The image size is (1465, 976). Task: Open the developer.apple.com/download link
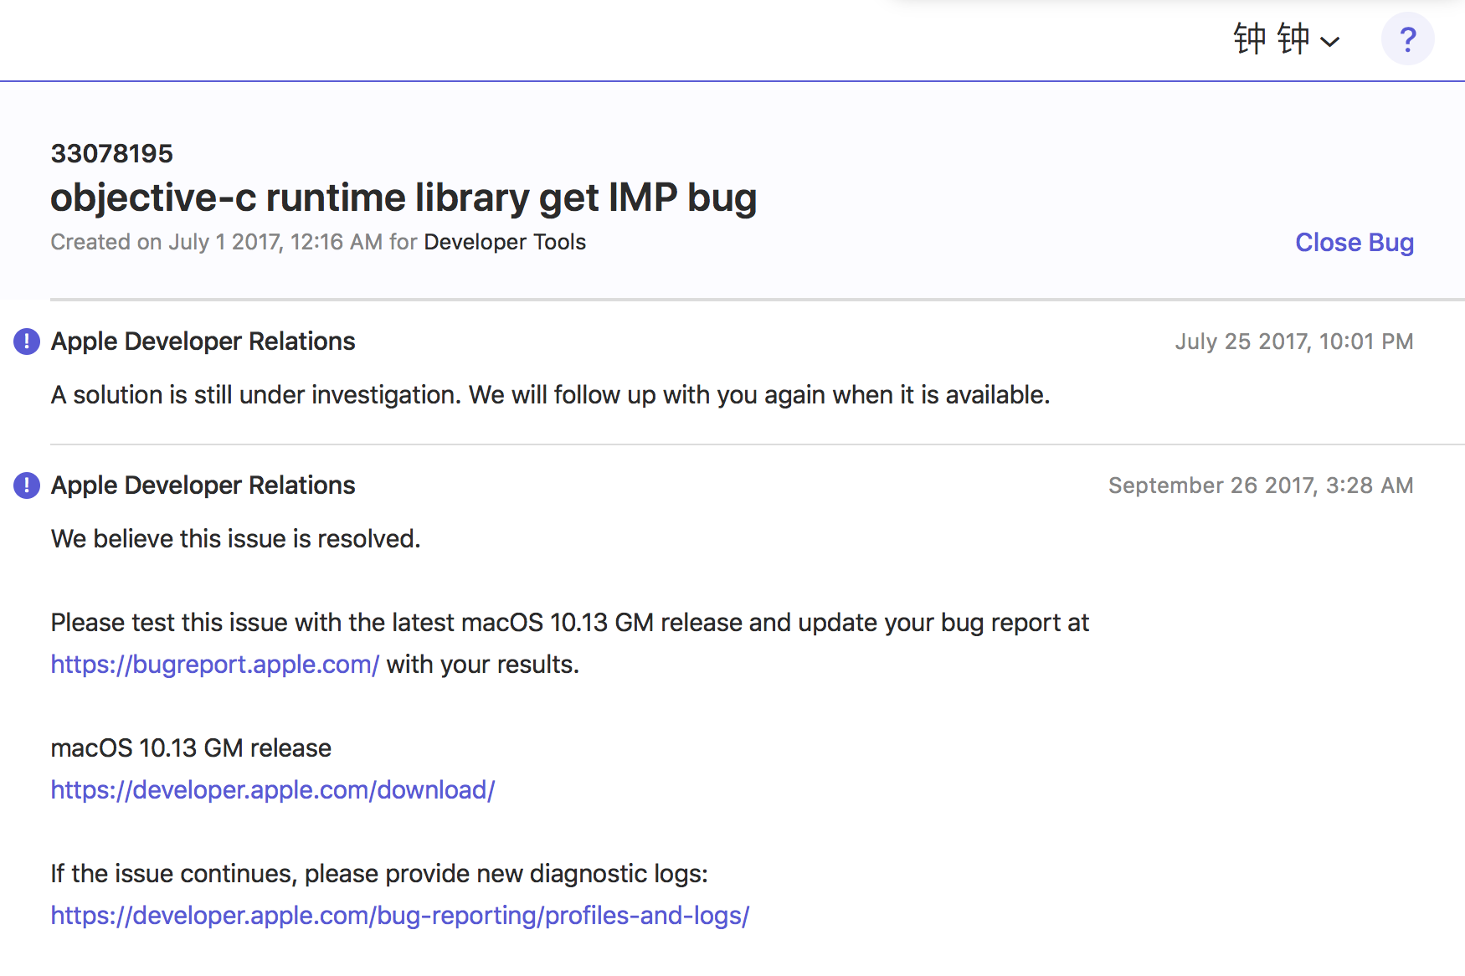273,789
